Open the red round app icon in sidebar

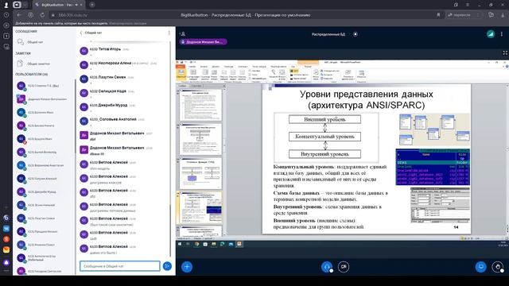[x=6, y=239]
